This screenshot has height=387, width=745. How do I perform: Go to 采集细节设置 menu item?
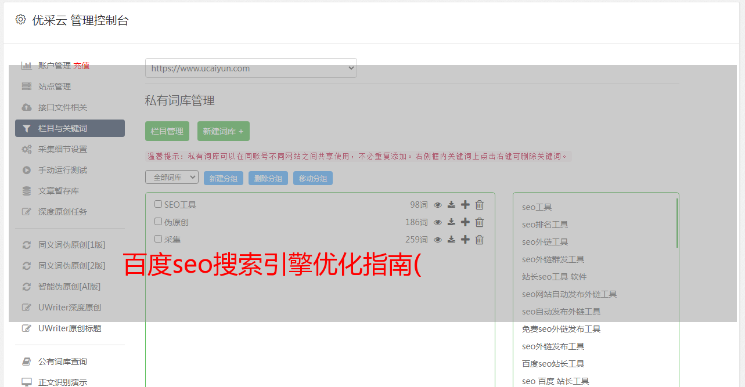pyautogui.click(x=63, y=149)
